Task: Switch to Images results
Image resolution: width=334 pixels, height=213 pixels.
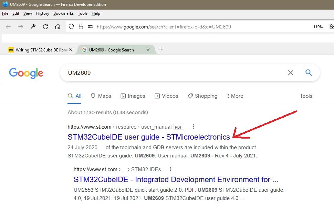Action: (133, 96)
